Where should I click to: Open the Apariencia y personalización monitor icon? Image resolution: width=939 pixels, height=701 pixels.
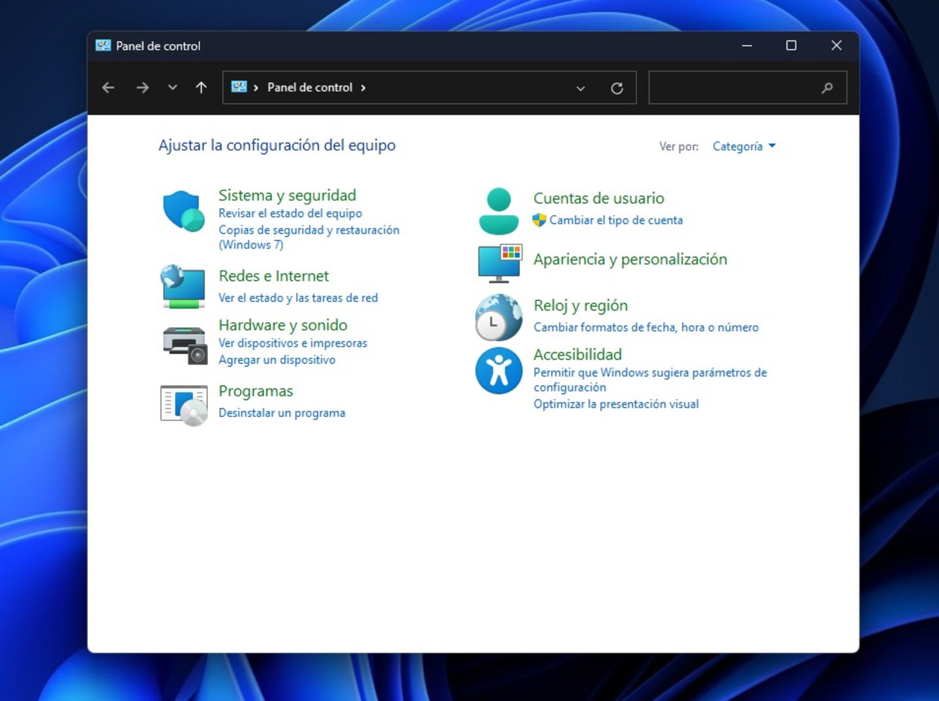(x=500, y=263)
